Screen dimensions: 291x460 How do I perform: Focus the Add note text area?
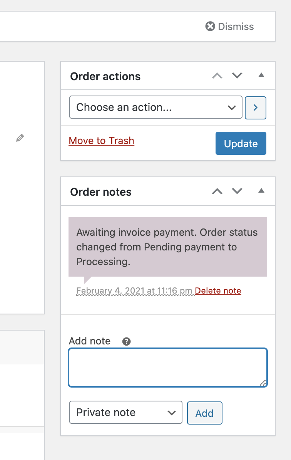168,368
